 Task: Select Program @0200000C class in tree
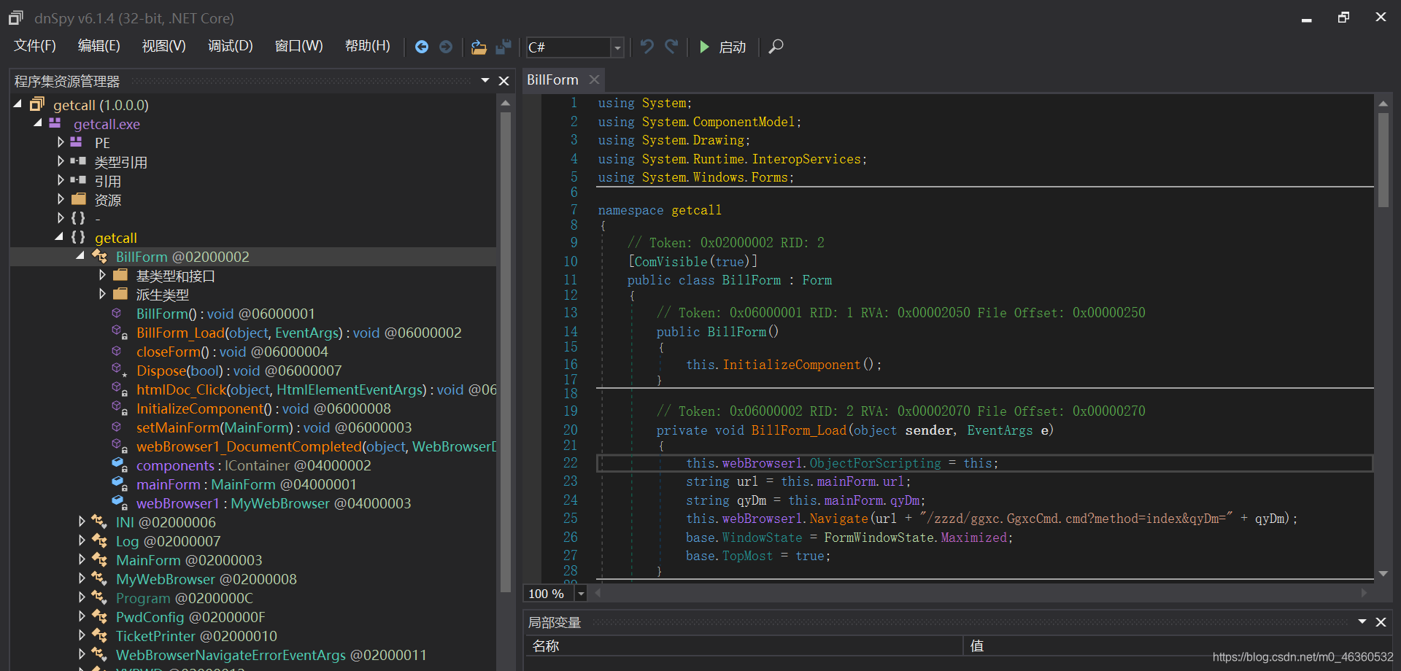pos(184,598)
